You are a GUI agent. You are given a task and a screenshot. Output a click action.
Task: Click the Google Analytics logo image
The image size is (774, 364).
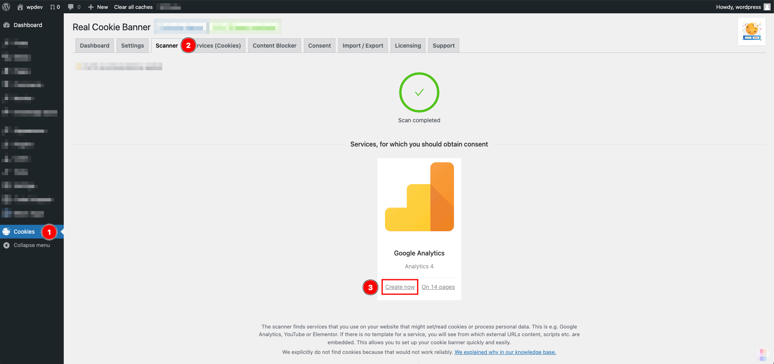coord(419,197)
